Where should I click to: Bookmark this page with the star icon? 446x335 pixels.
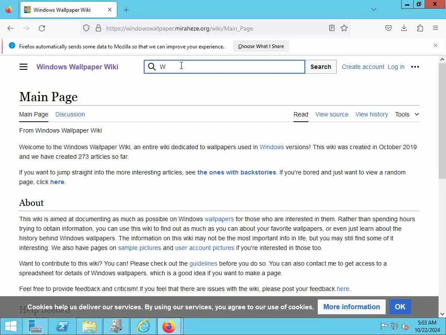click(344, 28)
